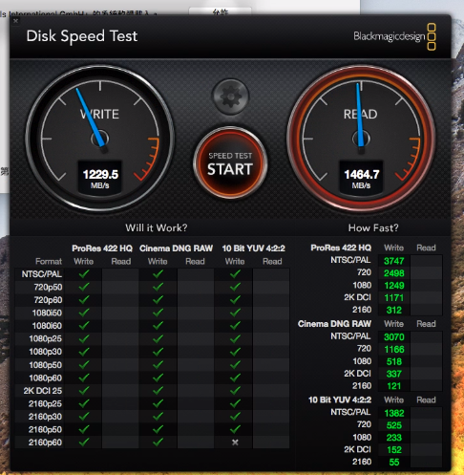
Task: Click the ProRes 422 HQ write checkmark for 1080p60
Action: 84,378
